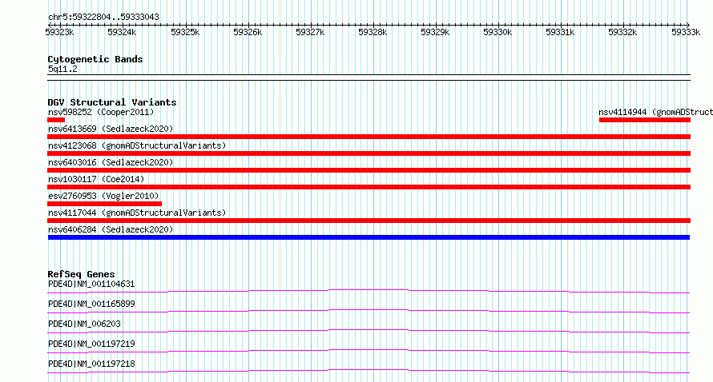Click the 59324k ruler position

point(122,32)
